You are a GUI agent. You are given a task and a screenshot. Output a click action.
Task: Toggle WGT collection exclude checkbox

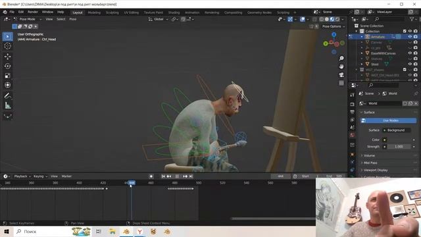(405, 70)
